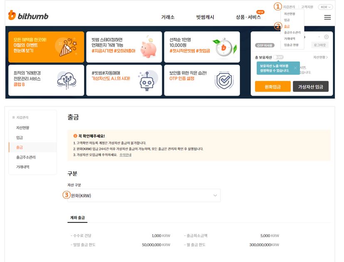This screenshot has height=262, width=344.
Task: Toggle the 총 보유자산 OFF switch
Action: pos(278,57)
